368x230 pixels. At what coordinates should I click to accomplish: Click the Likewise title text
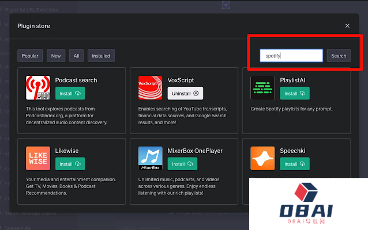(x=67, y=151)
